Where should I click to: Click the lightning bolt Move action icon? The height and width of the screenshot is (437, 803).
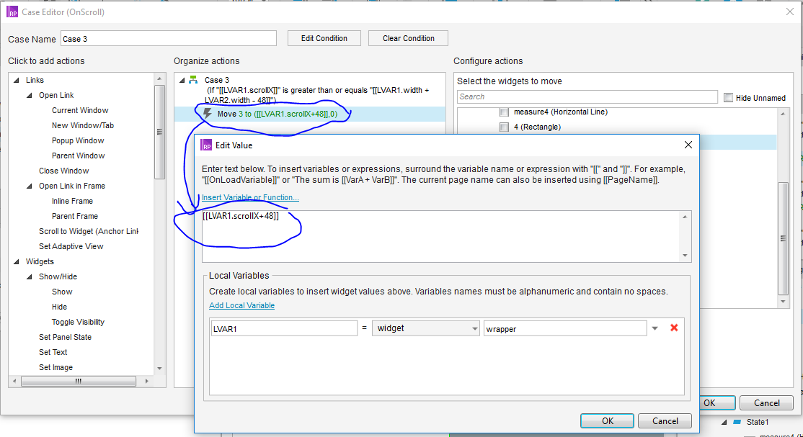pyautogui.click(x=208, y=114)
